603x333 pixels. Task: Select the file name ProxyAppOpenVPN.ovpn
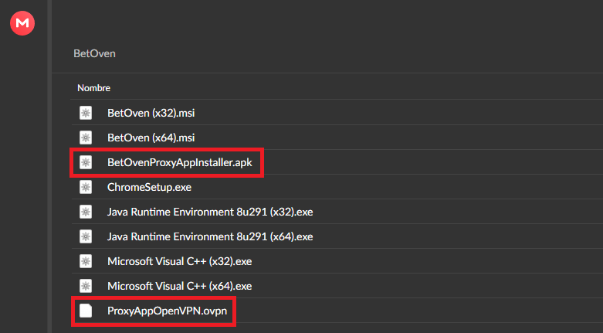(x=167, y=311)
